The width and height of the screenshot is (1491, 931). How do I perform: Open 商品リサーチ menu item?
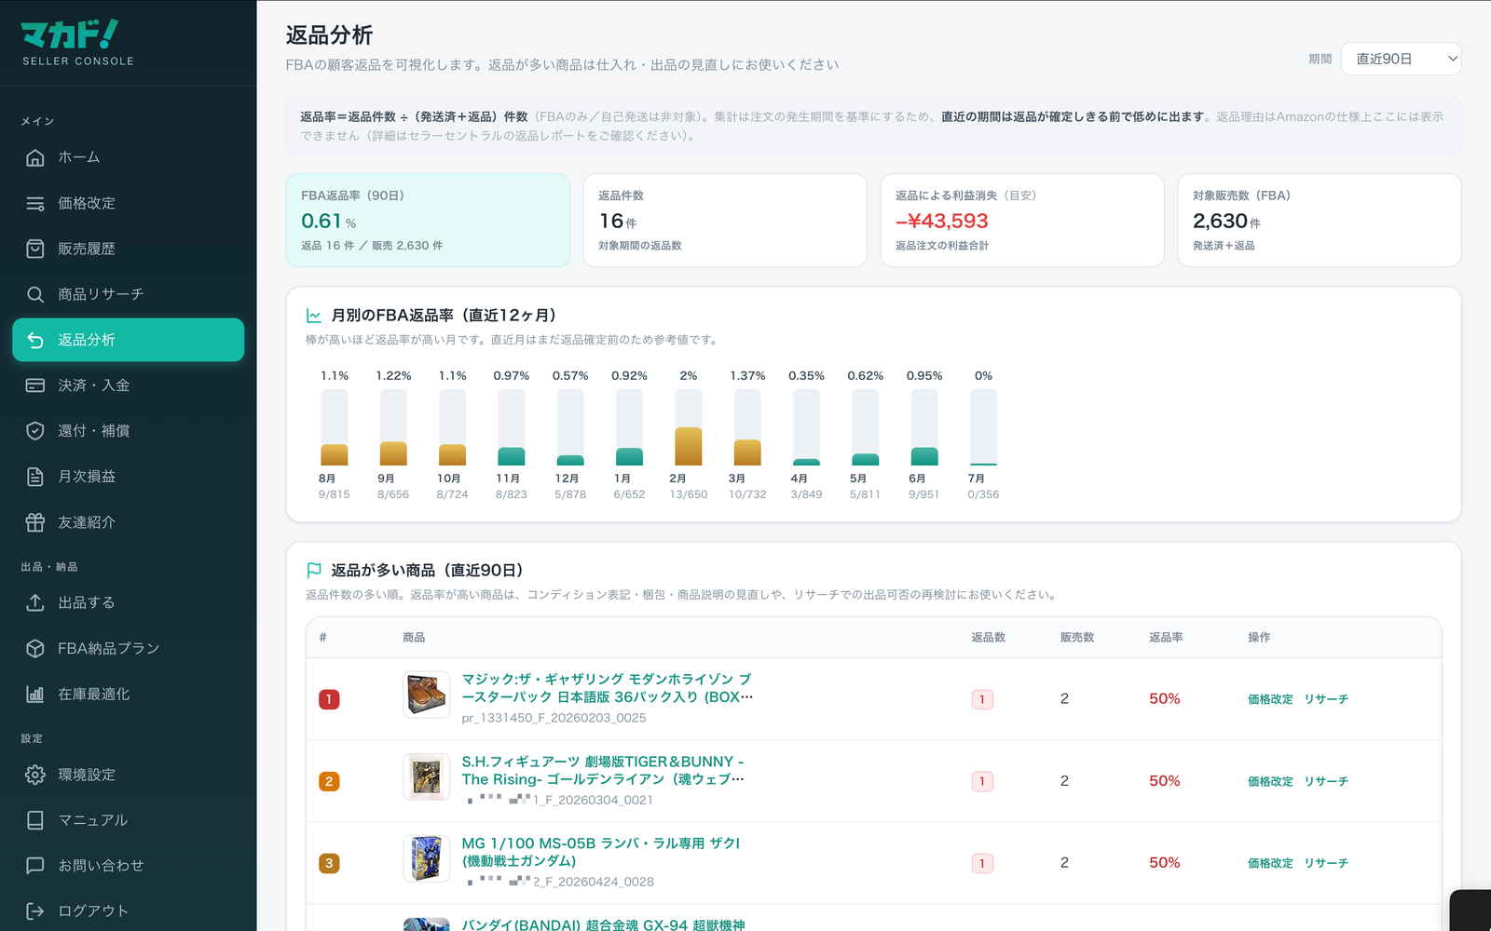(129, 294)
